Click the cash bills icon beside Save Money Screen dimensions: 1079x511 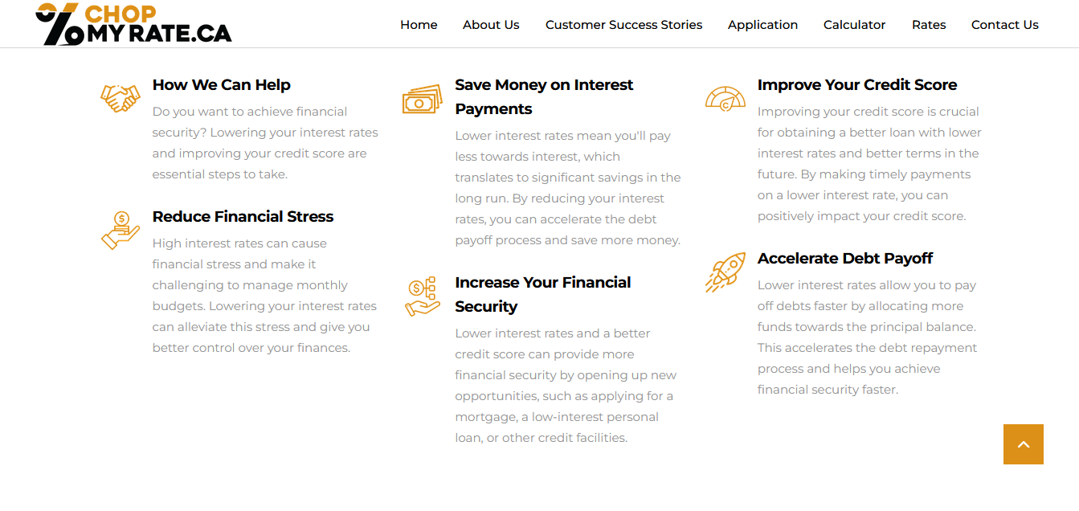pyautogui.click(x=423, y=99)
